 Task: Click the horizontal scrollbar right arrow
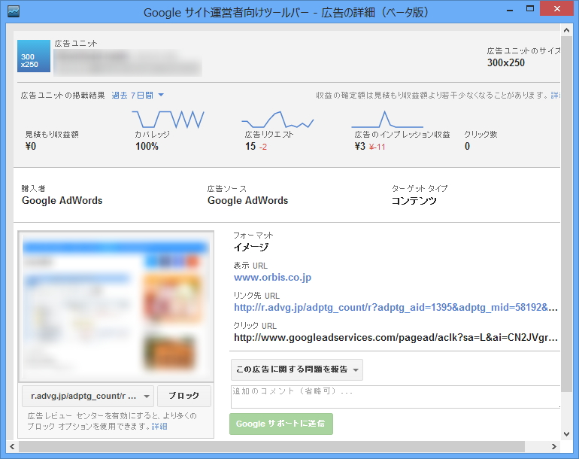554,446
